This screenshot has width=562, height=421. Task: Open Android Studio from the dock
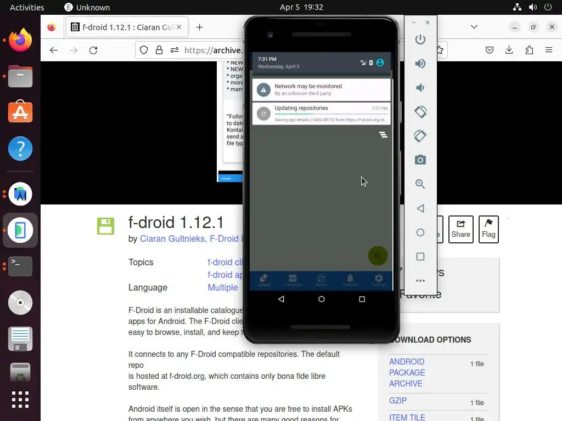(20, 194)
